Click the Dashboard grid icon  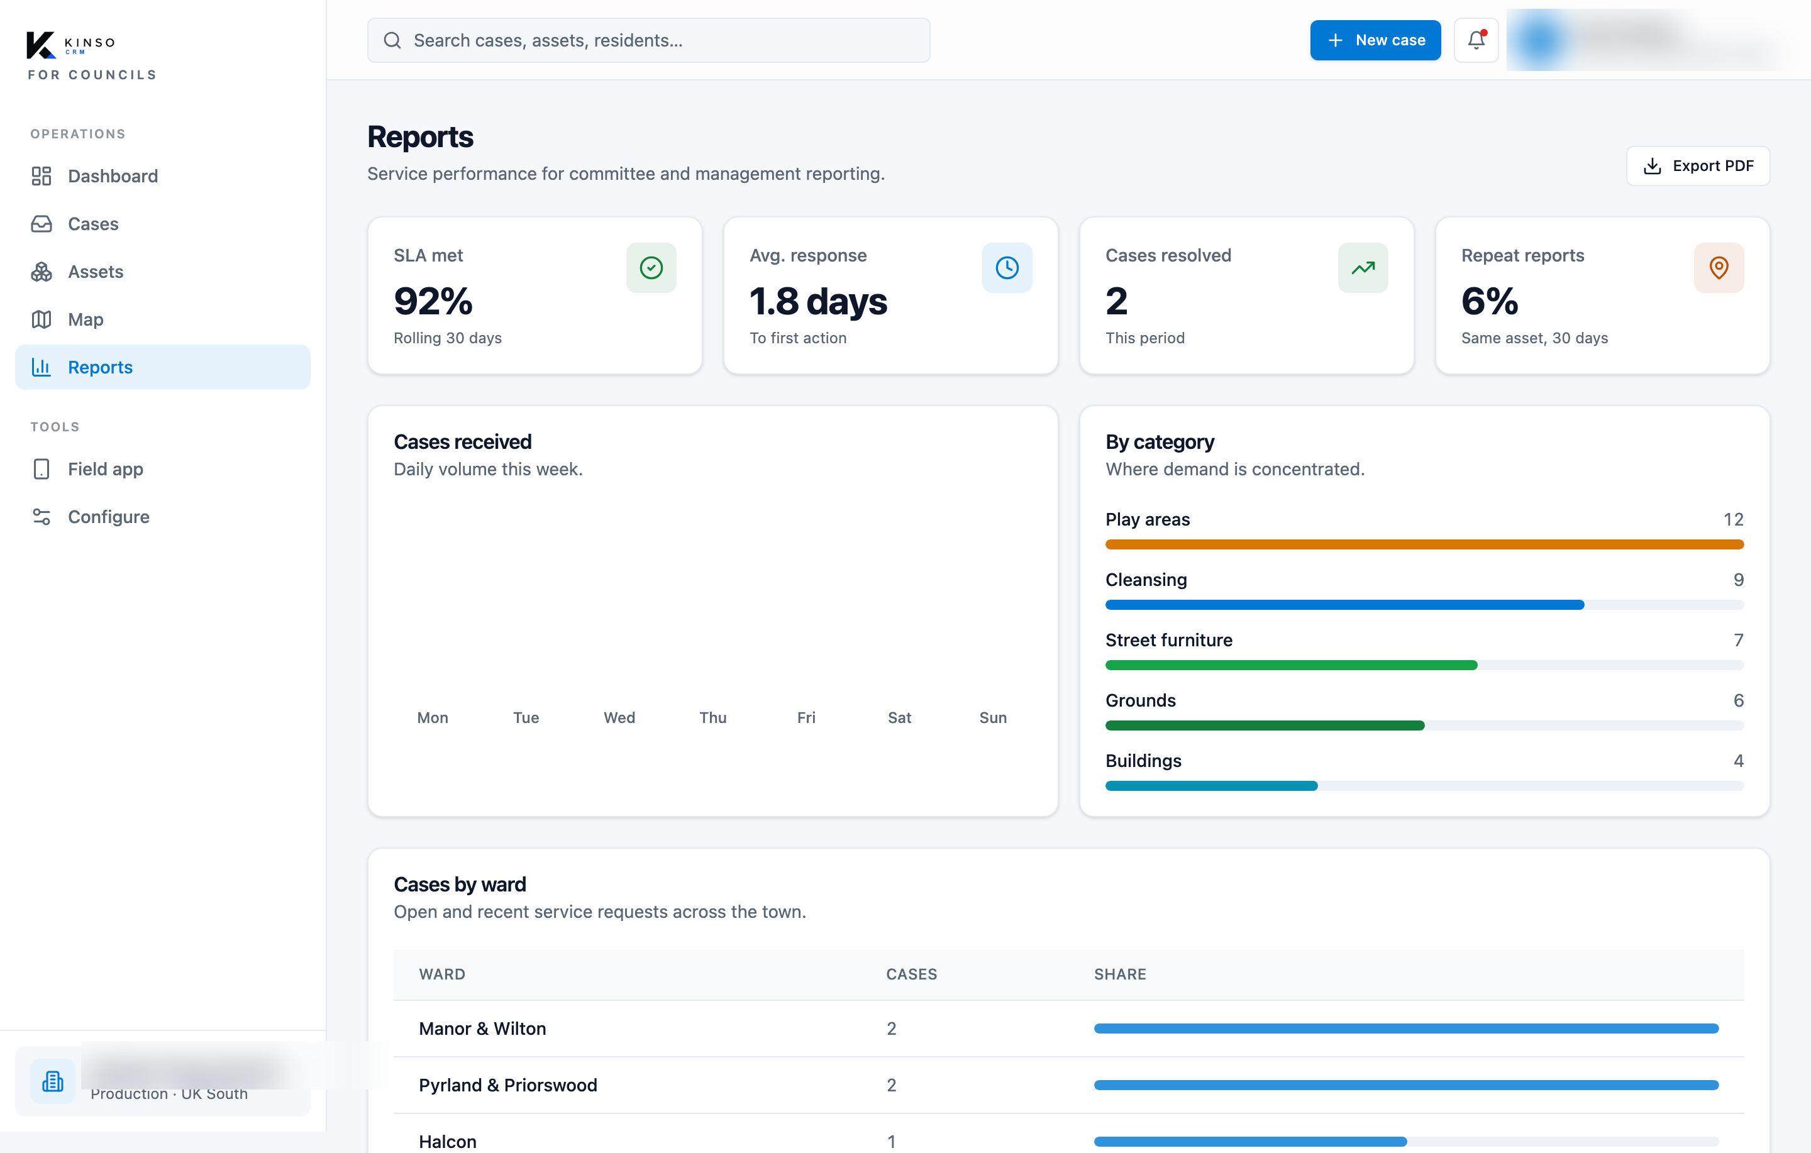pos(42,176)
